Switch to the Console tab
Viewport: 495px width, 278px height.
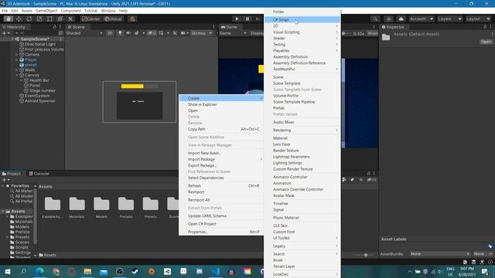(x=39, y=174)
